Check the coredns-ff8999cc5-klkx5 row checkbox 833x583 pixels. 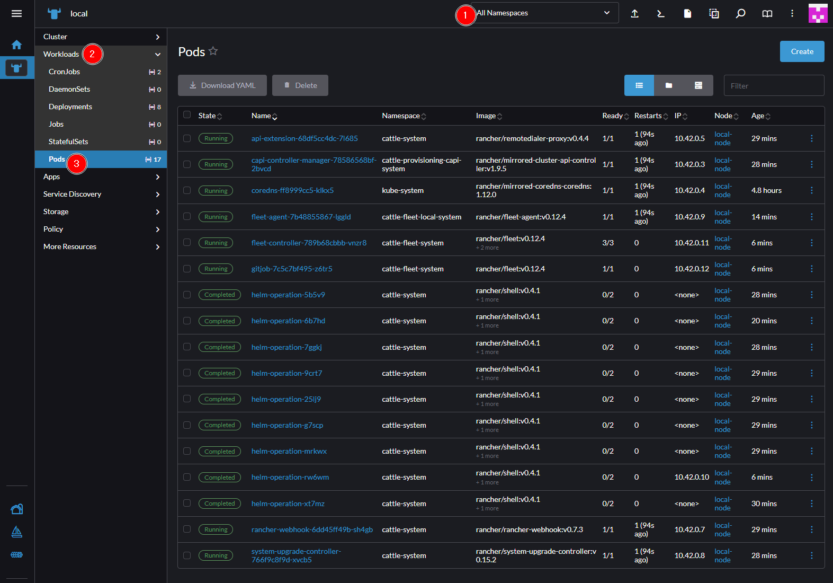coord(187,190)
